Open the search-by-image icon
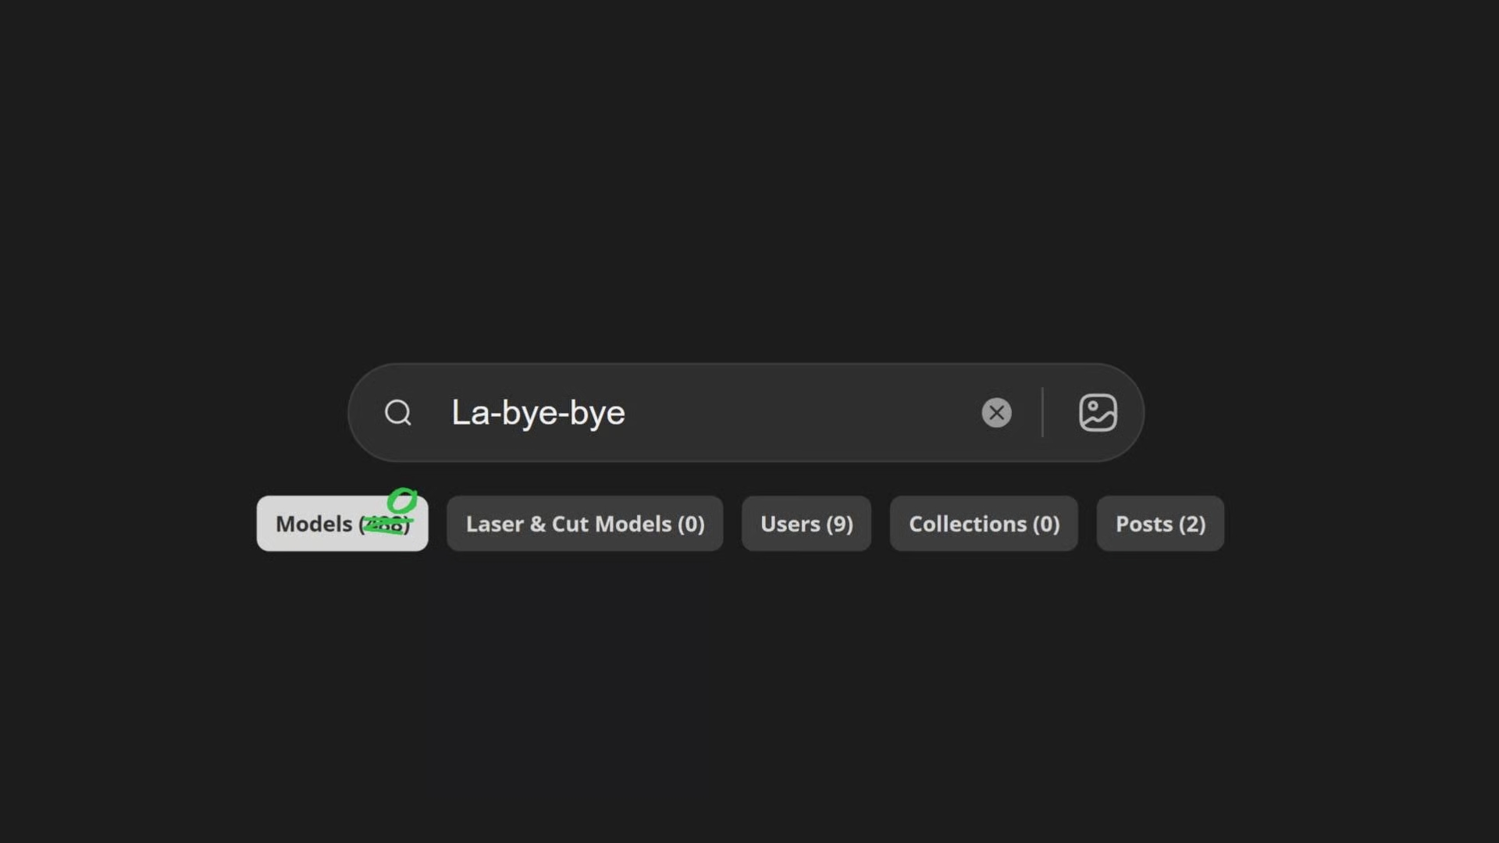The height and width of the screenshot is (843, 1499). tap(1098, 413)
